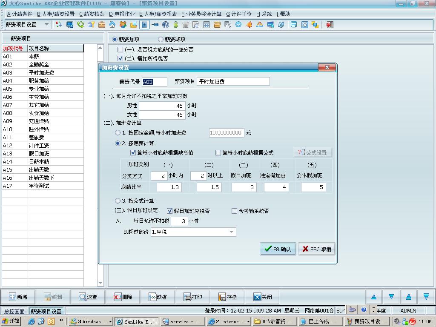Click the green dollar sign toolbar icon

[175, 25]
